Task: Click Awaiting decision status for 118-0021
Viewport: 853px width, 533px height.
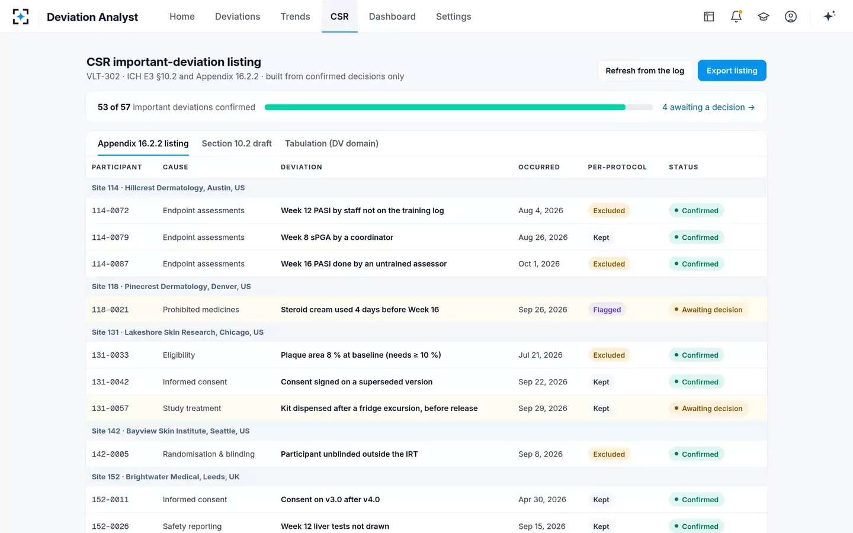Action: click(708, 310)
